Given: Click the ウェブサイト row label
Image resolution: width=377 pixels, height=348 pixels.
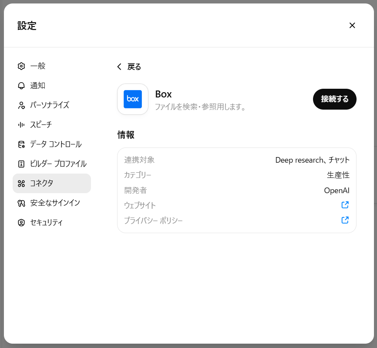Looking at the screenshot, I should pyautogui.click(x=140, y=205).
